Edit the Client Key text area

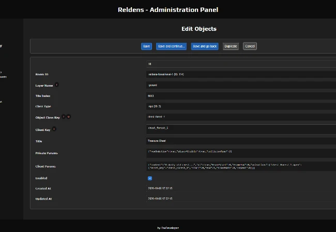point(241,129)
